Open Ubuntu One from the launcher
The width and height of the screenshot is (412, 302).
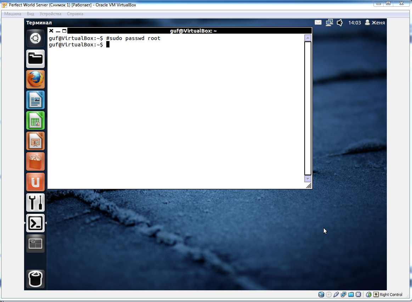[35, 182]
